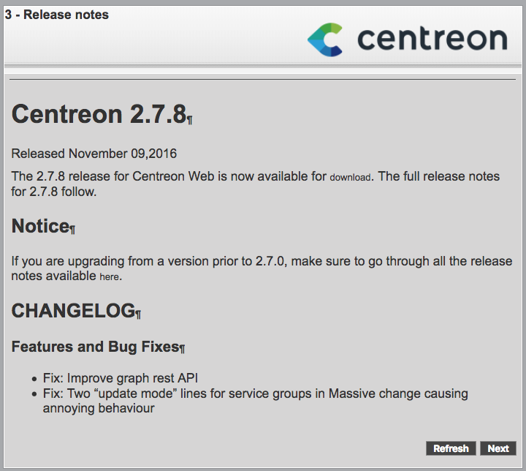Screen dimensions: 526x471
Task: Click the Features and Bug Fixes subheading
Action: click(95, 347)
